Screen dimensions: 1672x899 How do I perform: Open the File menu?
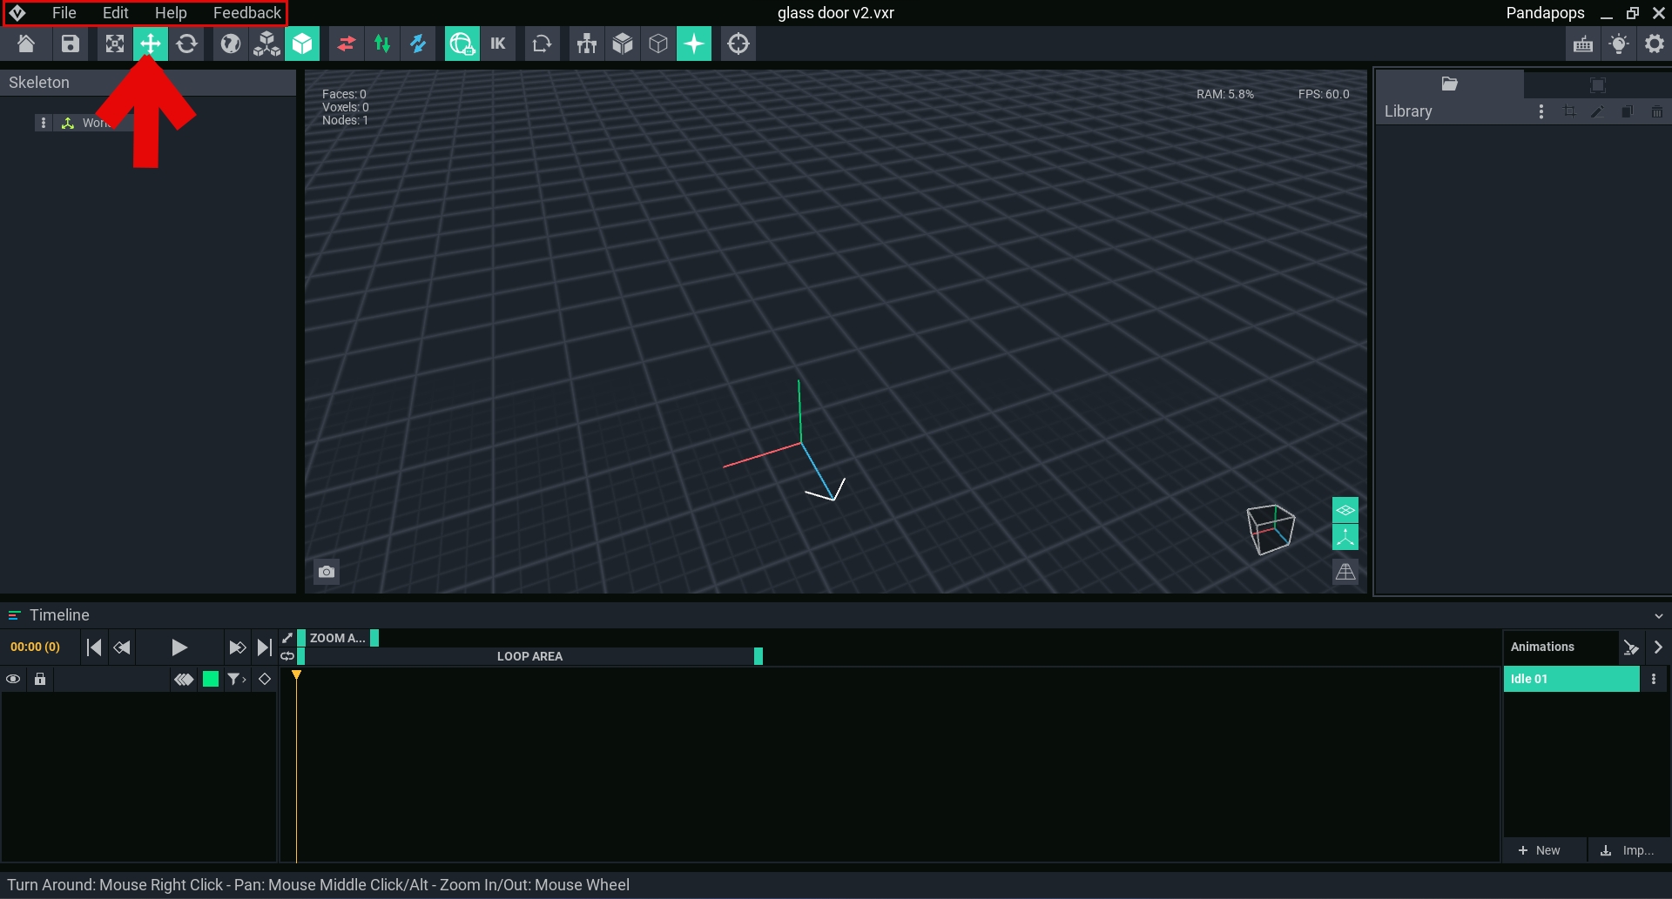(64, 13)
